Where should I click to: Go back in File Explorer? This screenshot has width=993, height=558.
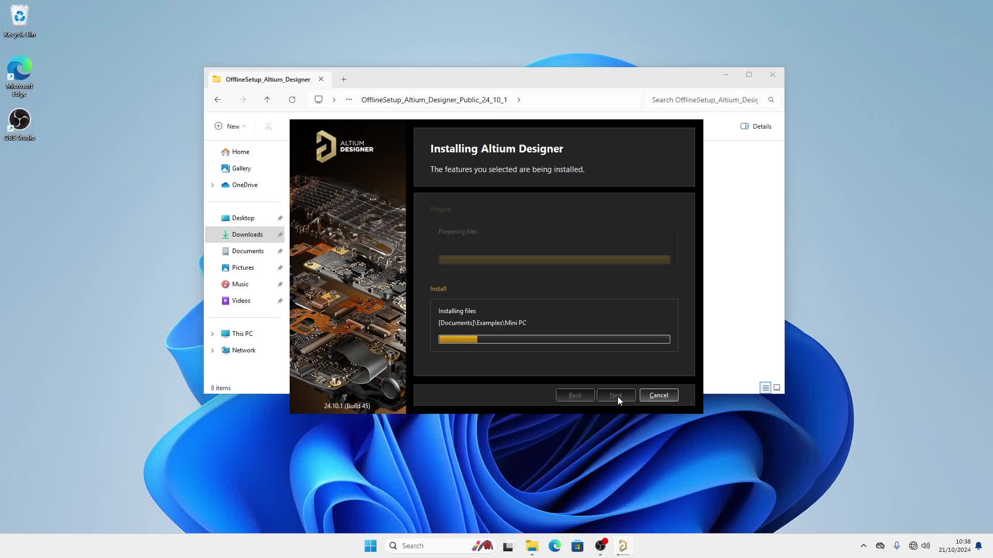218,100
